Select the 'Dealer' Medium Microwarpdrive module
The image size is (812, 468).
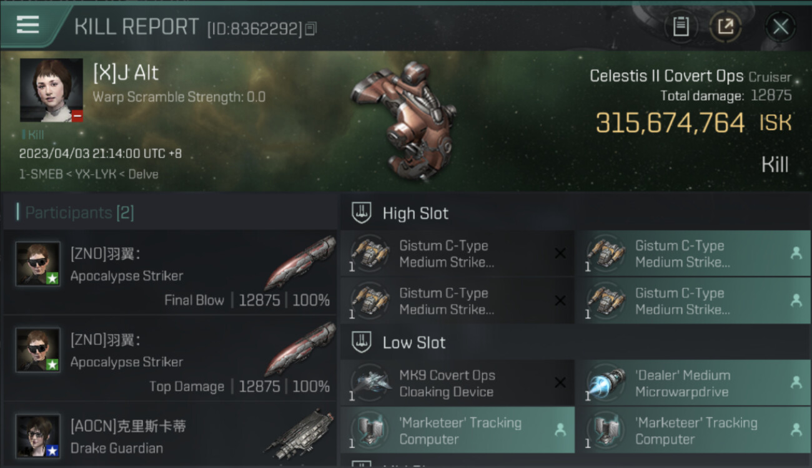click(x=694, y=383)
